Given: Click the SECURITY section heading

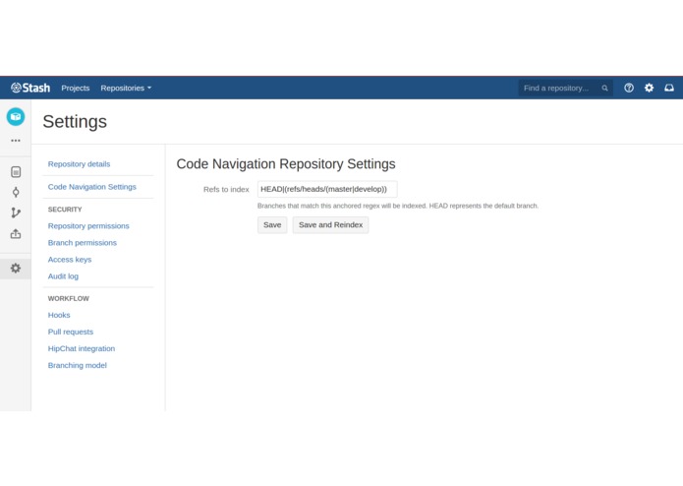Looking at the screenshot, I should (x=65, y=210).
